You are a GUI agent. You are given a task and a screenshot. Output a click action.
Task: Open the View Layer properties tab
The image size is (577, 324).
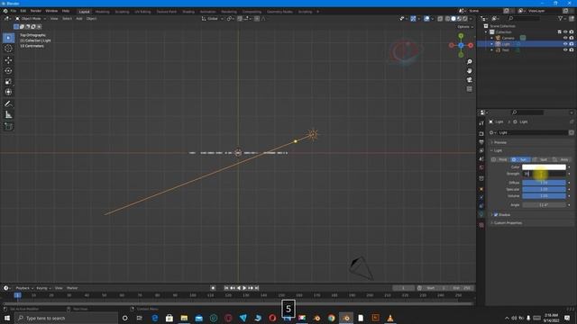[481, 150]
